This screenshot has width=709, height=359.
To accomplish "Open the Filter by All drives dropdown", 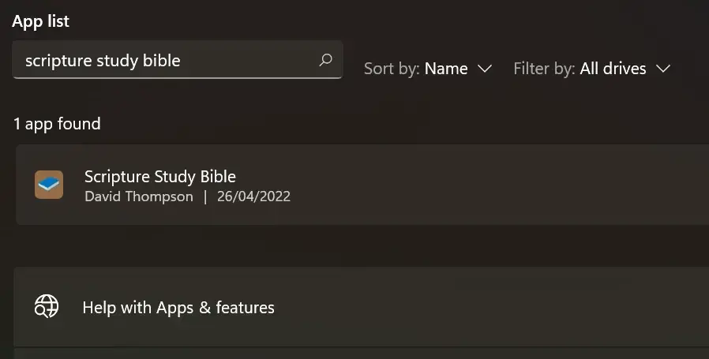I will tap(591, 69).
